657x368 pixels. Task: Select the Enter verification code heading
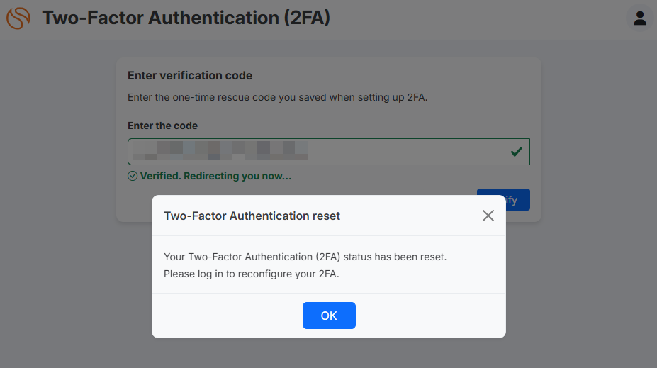tap(190, 75)
